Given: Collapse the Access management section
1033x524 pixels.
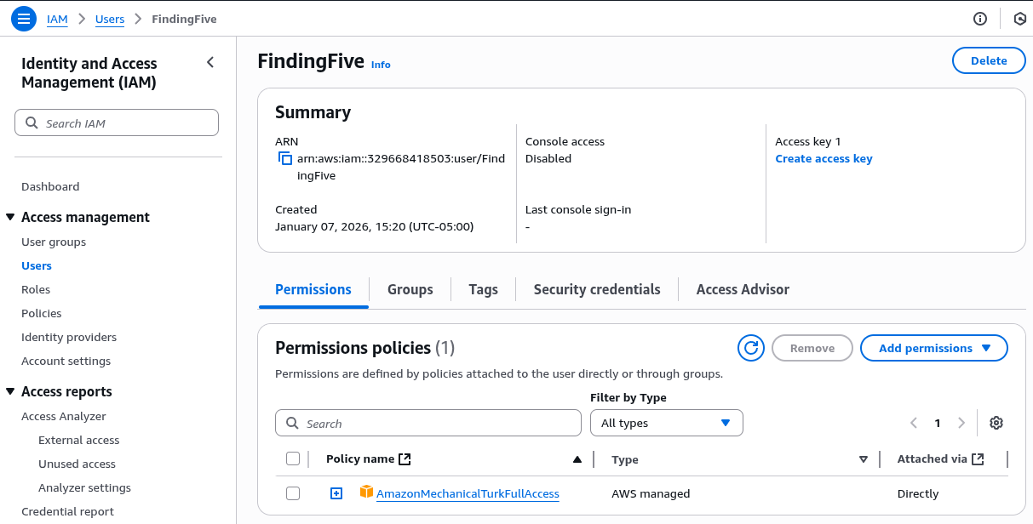Looking at the screenshot, I should [11, 218].
